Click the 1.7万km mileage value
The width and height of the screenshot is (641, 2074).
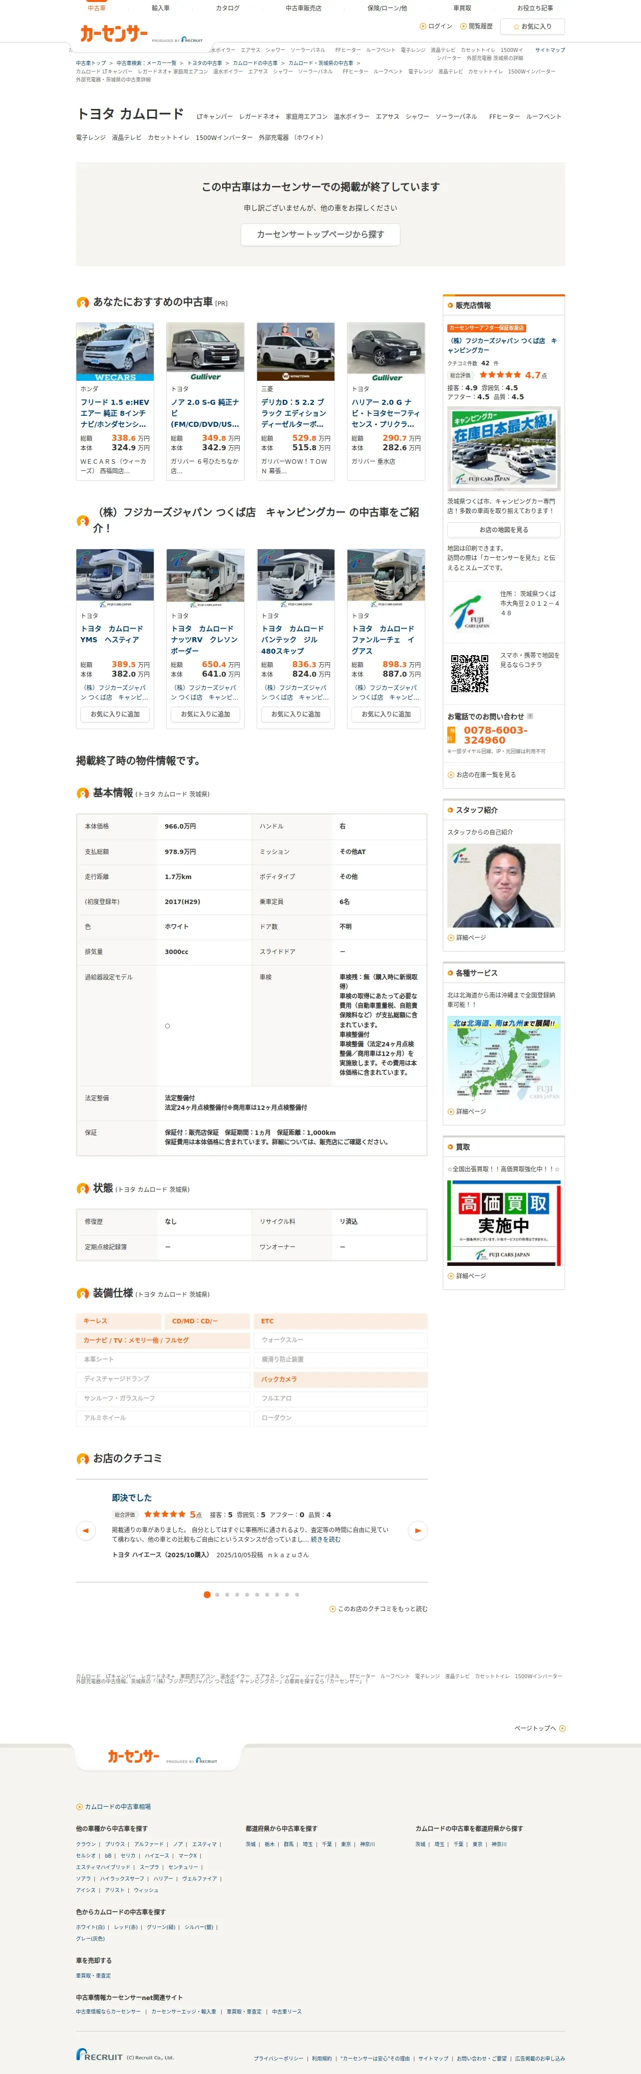point(178,877)
